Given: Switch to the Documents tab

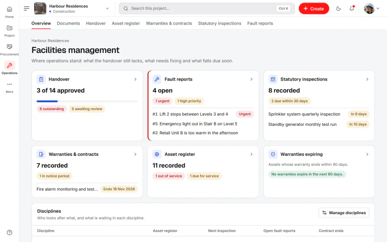Looking at the screenshot, I should point(69,23).
